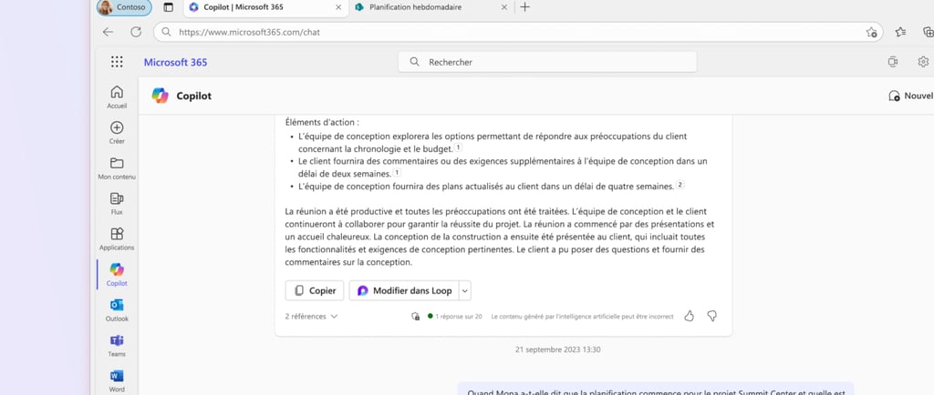The width and height of the screenshot is (934, 395).
Task: Click the Copilot logo in the header
Action: [x=160, y=96]
